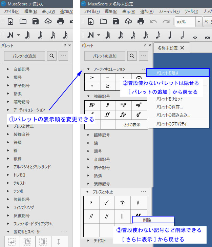Click Save icon in left 使い方 window
The image size is (212, 247).
tap(36, 21)
